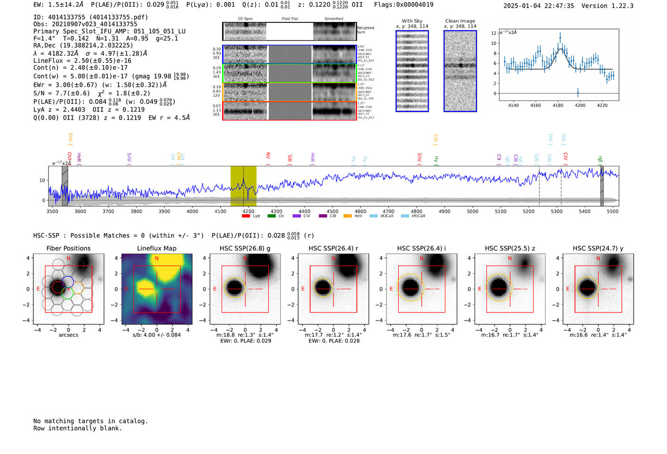Image resolution: width=667 pixels, height=454 pixels.
Task: Click the m:17.6 re:1.7" s:1.5" caption
Action: click(x=422, y=335)
